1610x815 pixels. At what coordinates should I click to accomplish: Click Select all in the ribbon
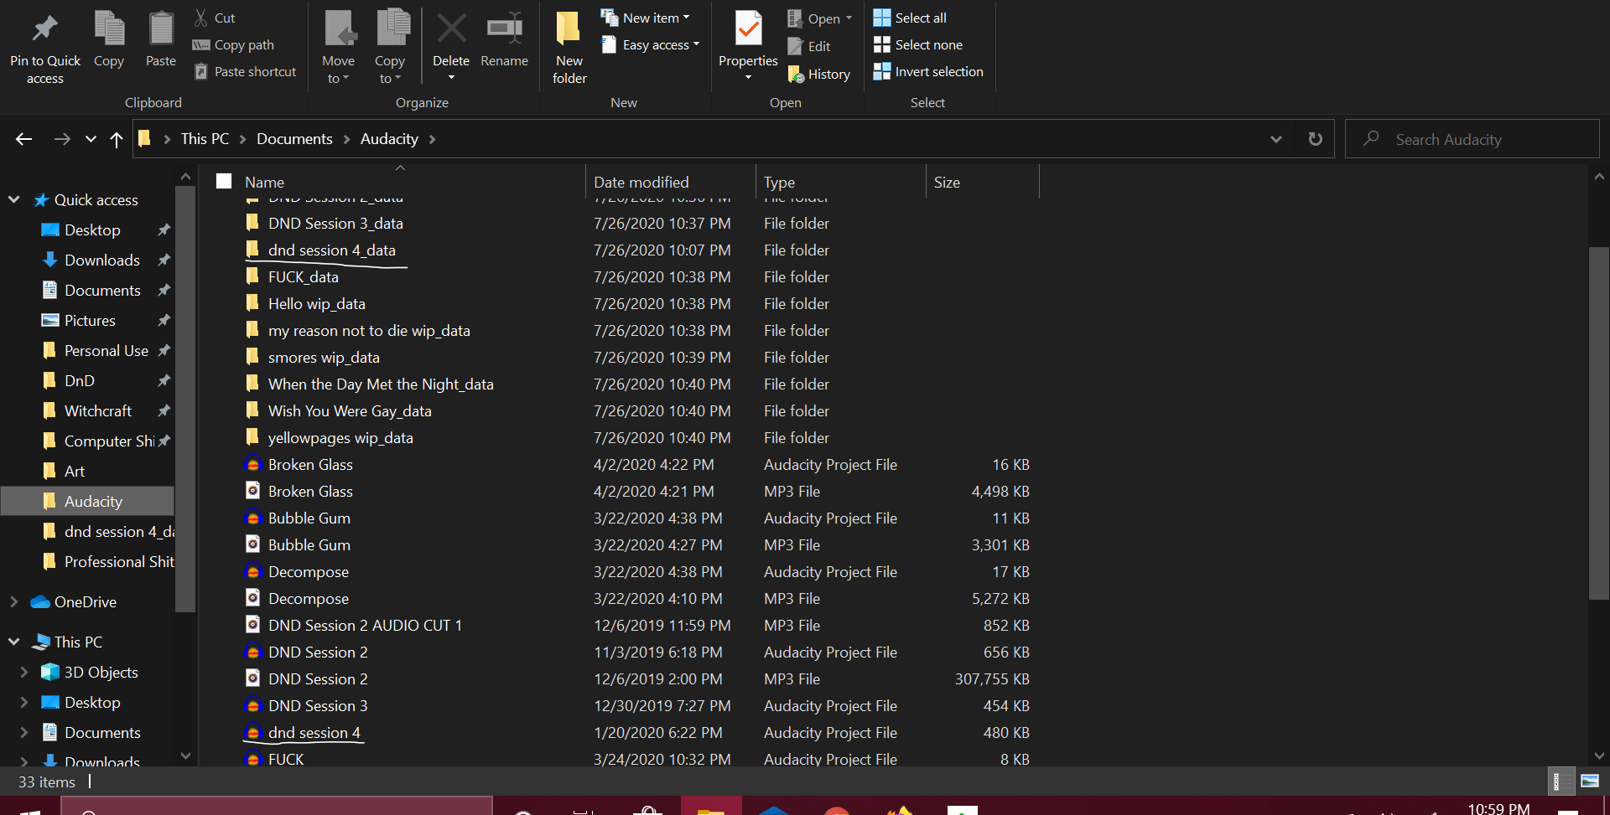911,18
